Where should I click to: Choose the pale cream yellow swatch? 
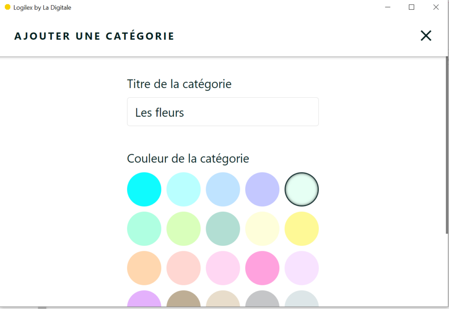point(262,229)
